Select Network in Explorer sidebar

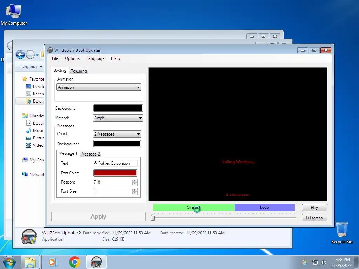[x=33, y=174]
